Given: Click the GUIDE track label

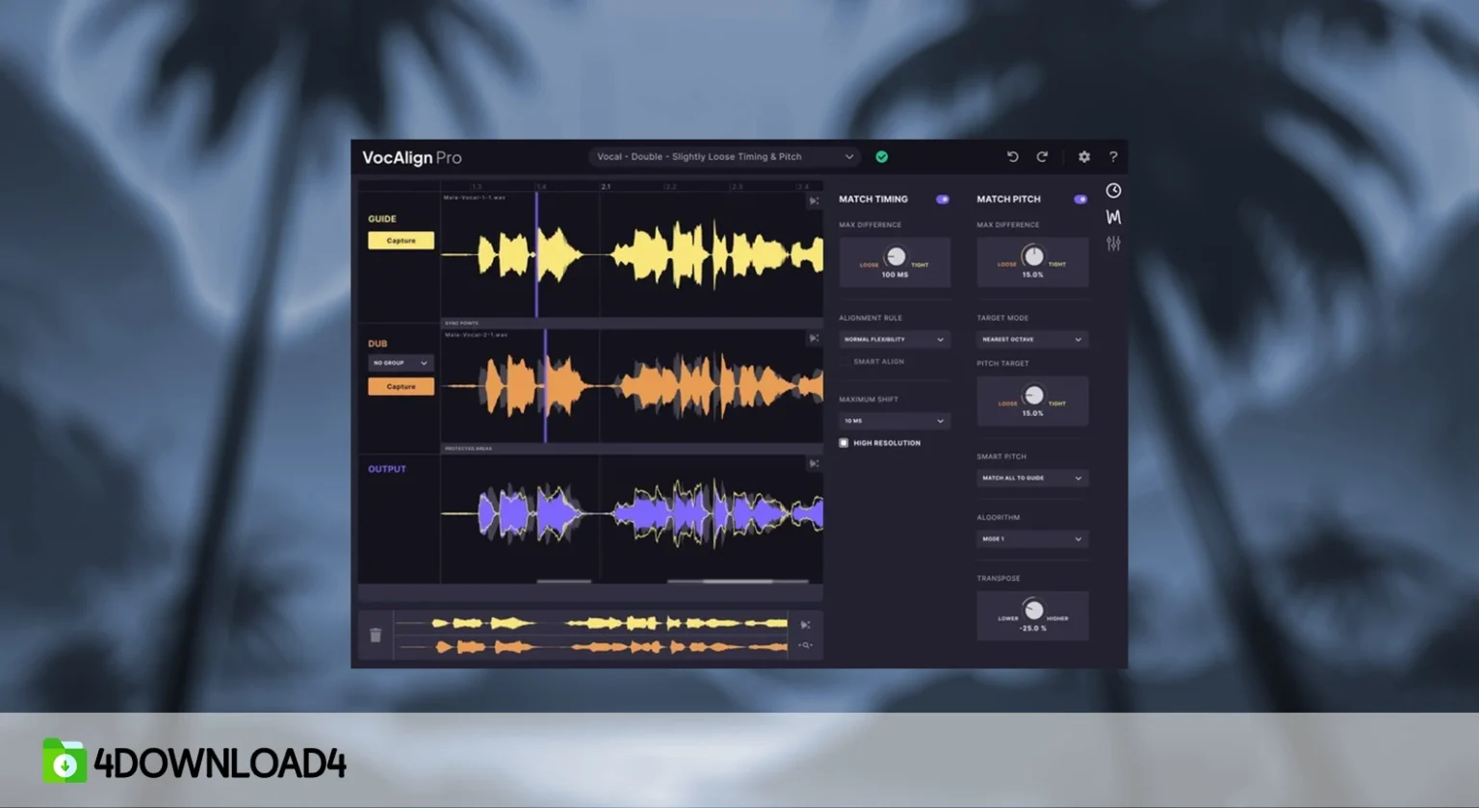Looking at the screenshot, I should 382,219.
